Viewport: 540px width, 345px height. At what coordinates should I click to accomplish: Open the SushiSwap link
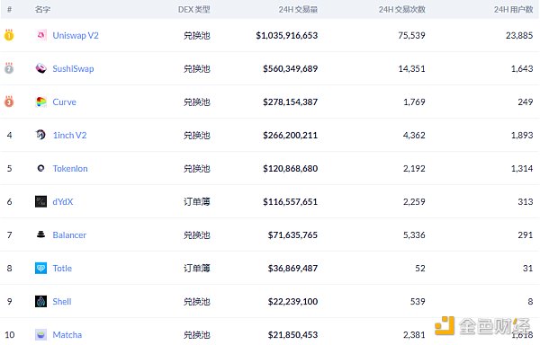(73, 68)
